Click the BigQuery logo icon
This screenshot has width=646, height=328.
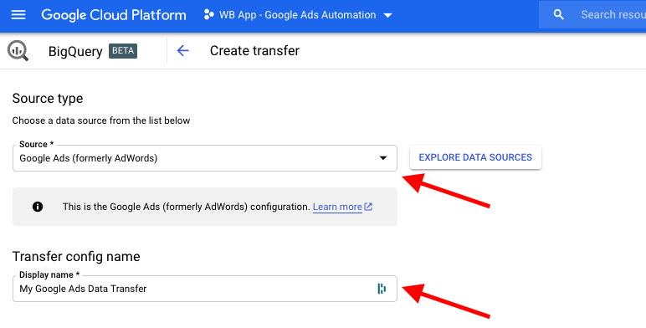[x=18, y=51]
